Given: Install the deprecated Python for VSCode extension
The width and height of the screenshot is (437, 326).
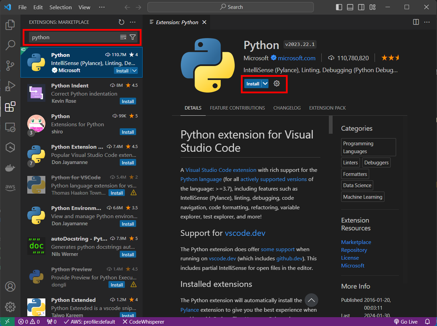Looking at the screenshot, I should coord(117,193).
